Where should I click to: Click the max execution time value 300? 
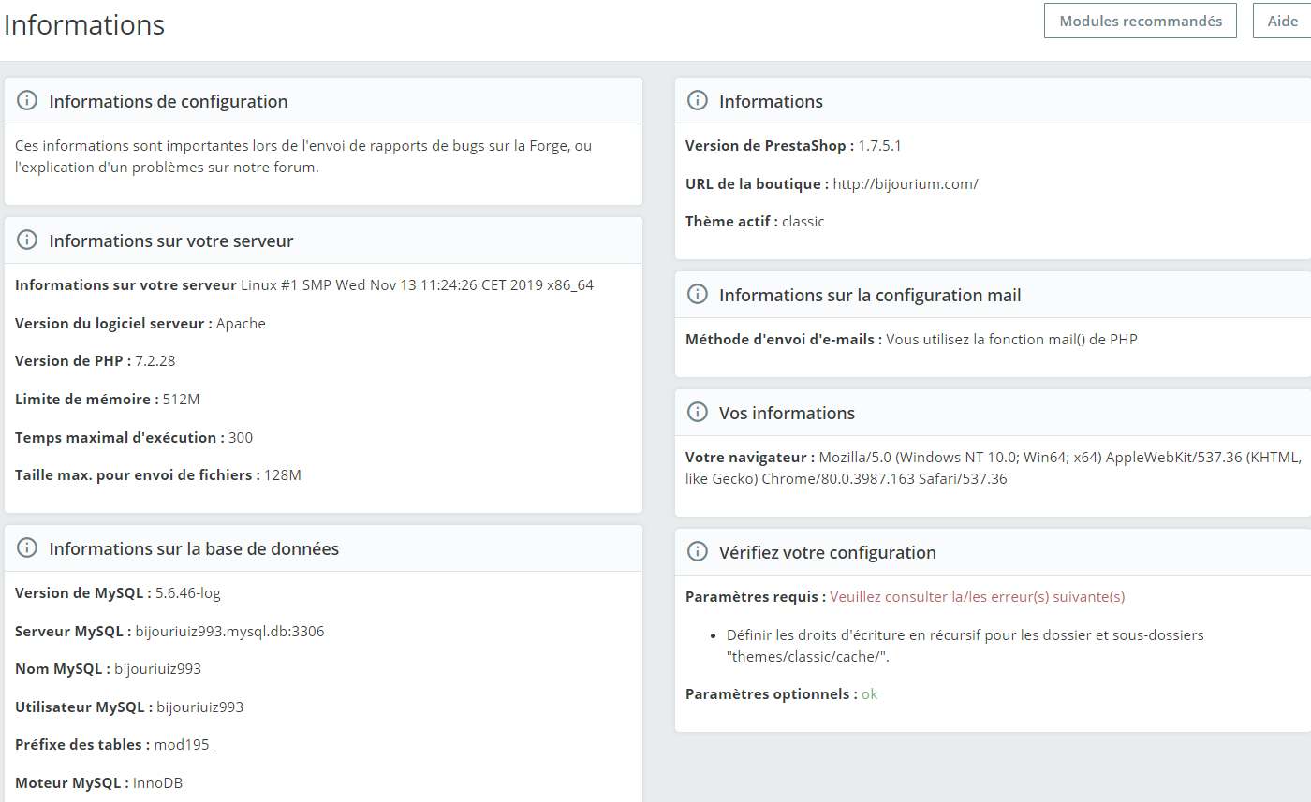[241, 437]
